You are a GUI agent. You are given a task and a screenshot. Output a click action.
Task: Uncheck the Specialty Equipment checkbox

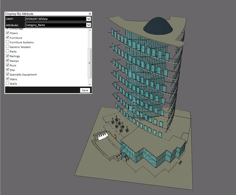pyautogui.click(x=8, y=75)
